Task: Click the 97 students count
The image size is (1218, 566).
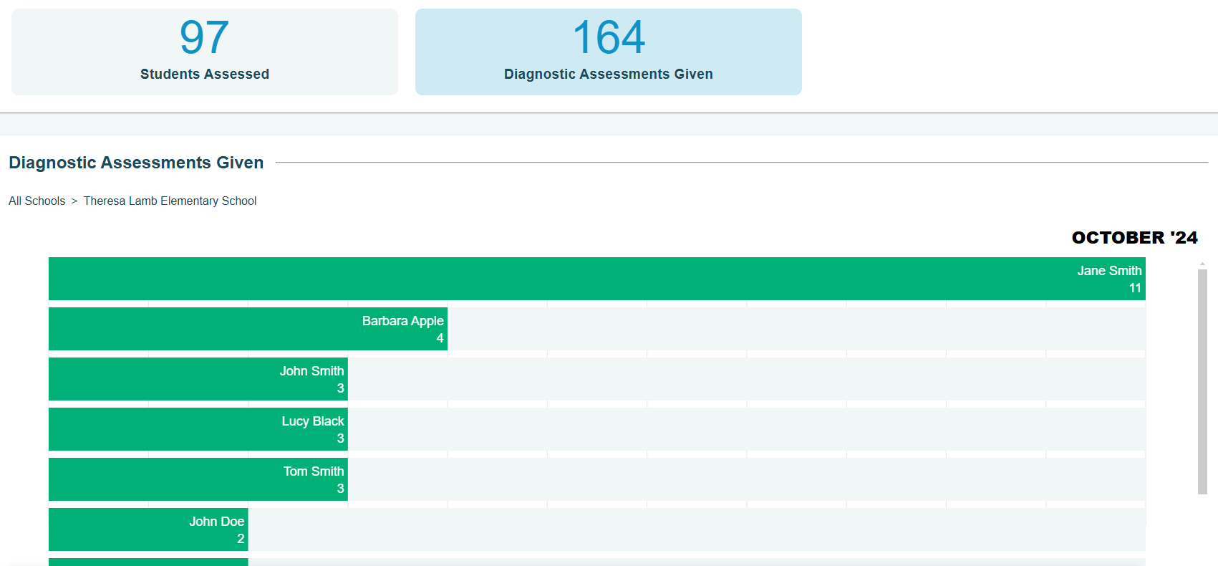Action: [x=205, y=37]
